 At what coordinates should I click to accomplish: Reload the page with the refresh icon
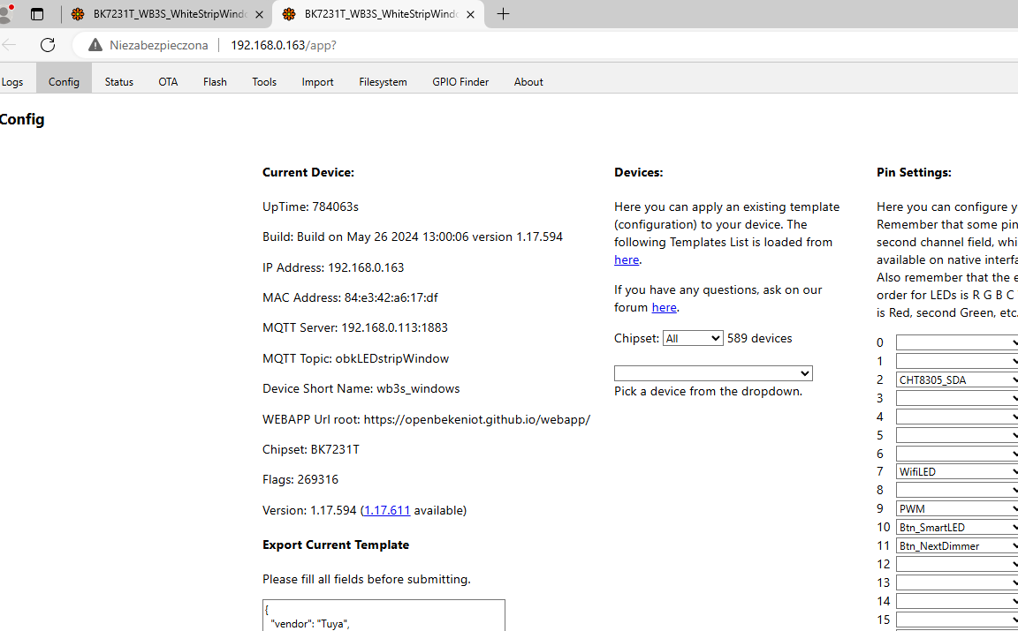tap(48, 45)
